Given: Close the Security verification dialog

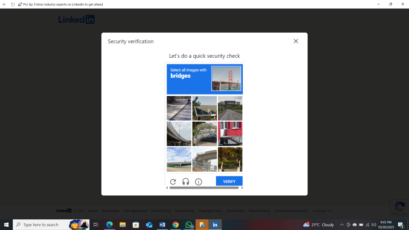Looking at the screenshot, I should tap(296, 41).
